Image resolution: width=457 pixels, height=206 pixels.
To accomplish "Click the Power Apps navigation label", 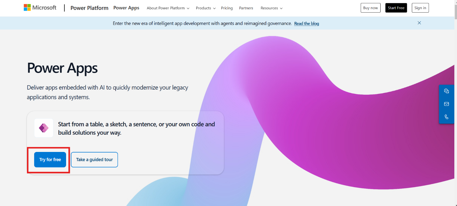I will [126, 8].
